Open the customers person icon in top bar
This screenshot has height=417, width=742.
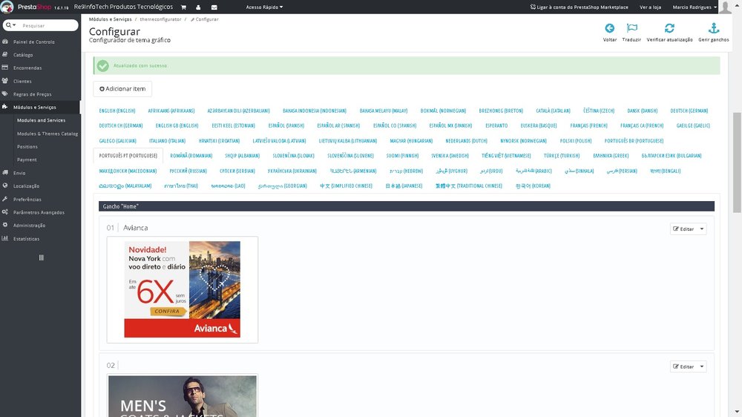tap(198, 7)
